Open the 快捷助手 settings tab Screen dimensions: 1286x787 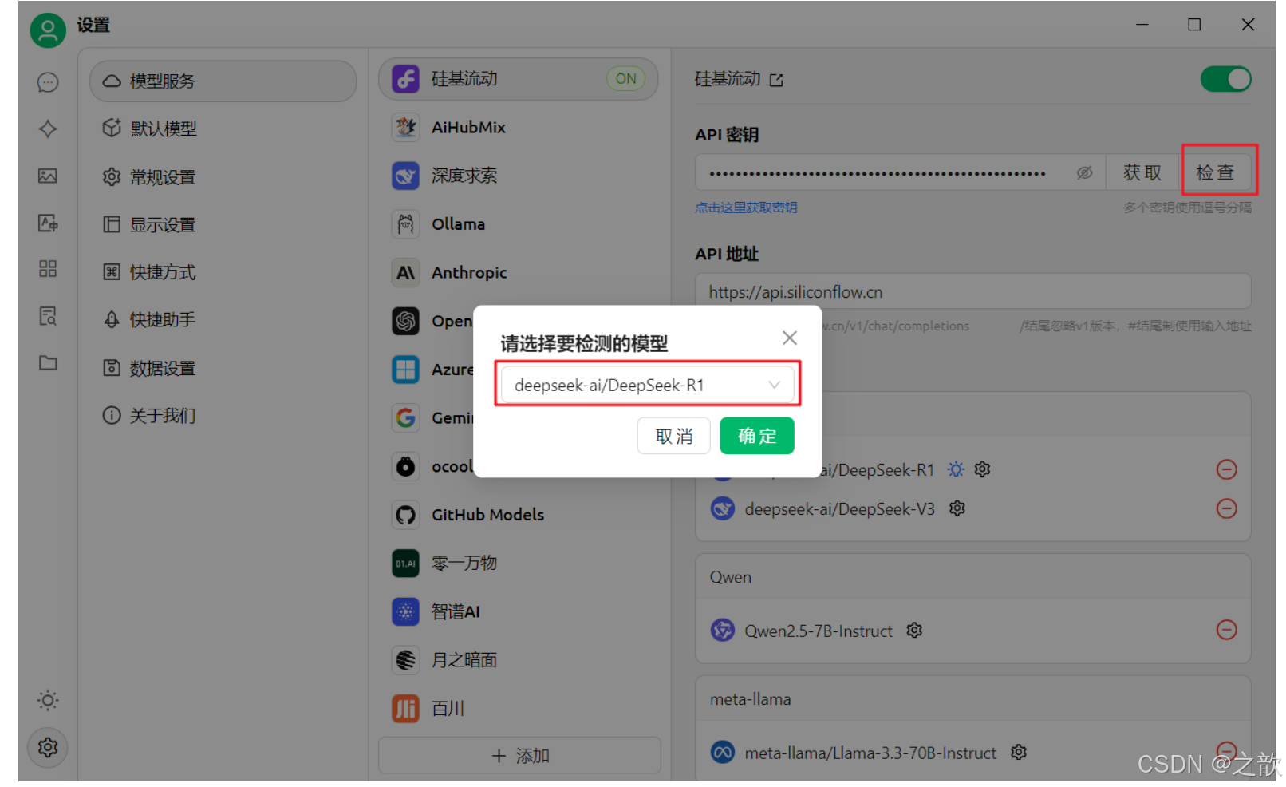223,320
